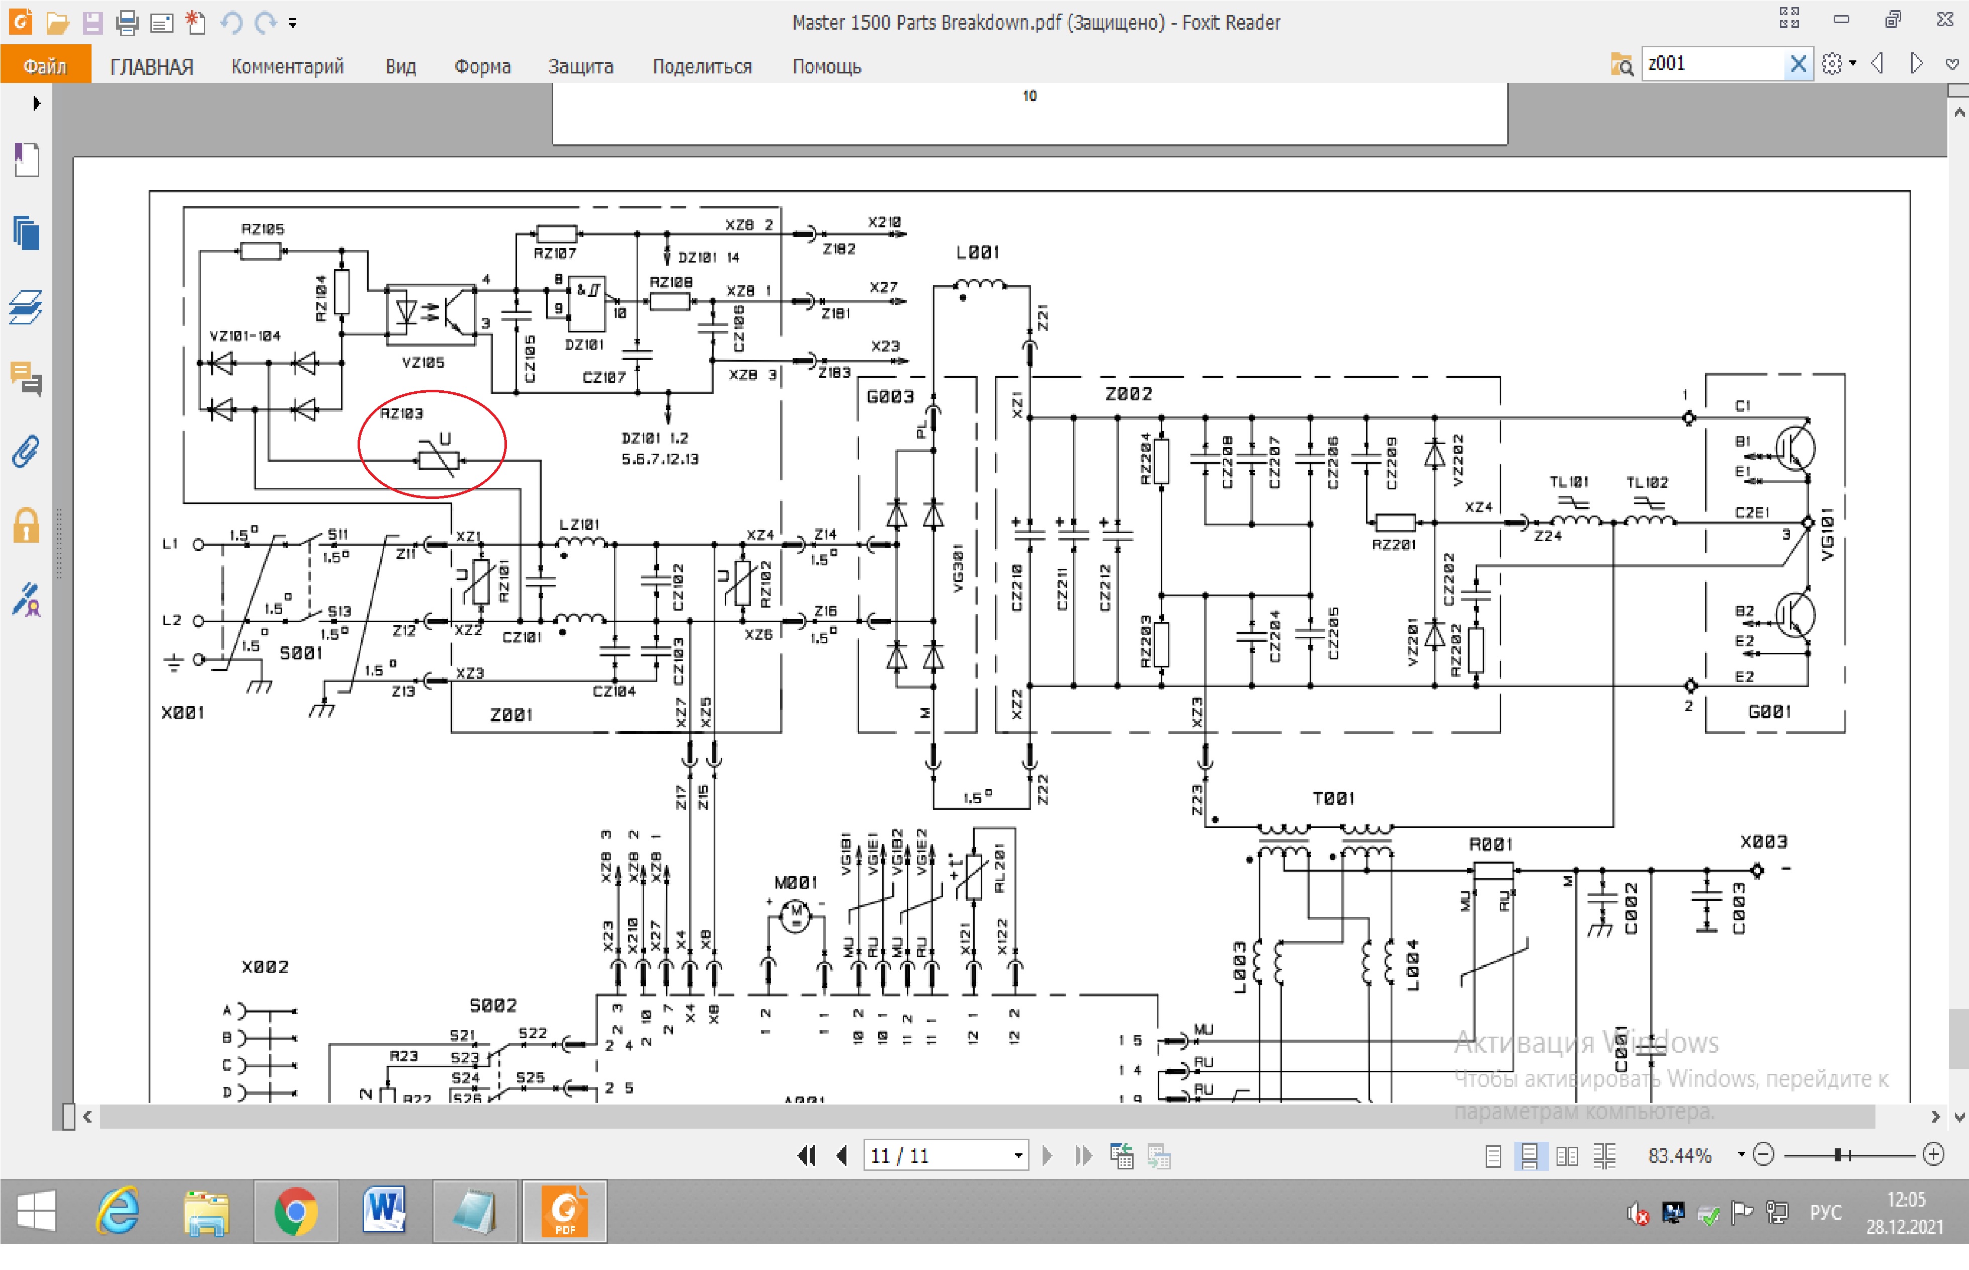The width and height of the screenshot is (1969, 1270).
Task: Go to the previous page
Action: pos(842,1155)
